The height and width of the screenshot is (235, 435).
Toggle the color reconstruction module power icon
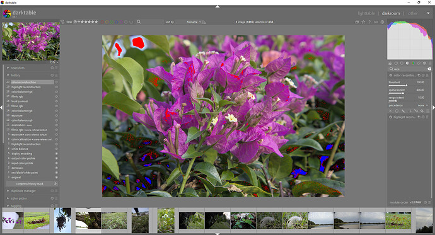tap(391, 76)
